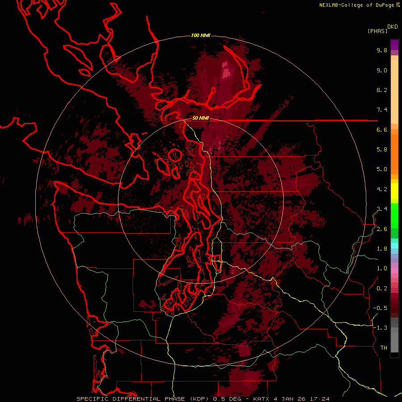The height and width of the screenshot is (402, 402).
Task: Click the 0.2 value on color scale
Action: pos(382,289)
